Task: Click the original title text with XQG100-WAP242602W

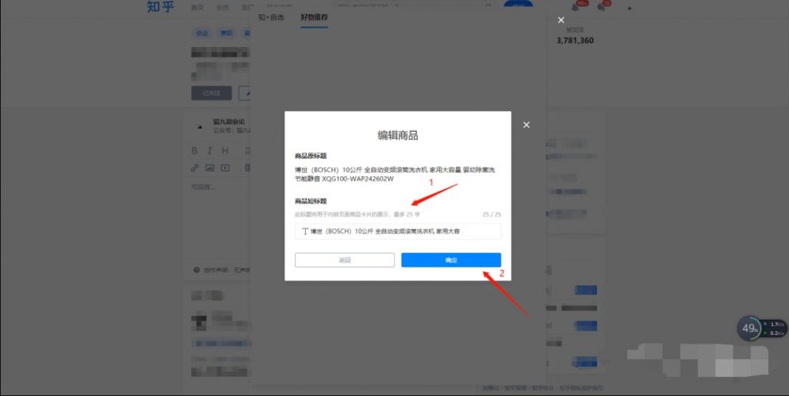Action: (x=395, y=174)
